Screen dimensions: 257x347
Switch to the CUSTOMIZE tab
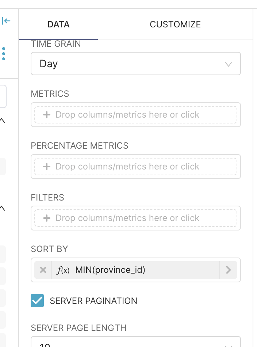pos(175,24)
